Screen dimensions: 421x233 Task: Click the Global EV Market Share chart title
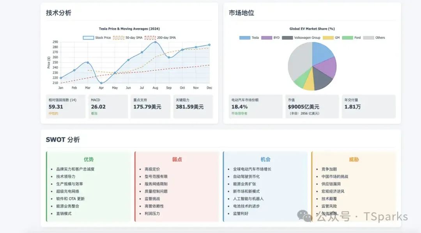312,29
